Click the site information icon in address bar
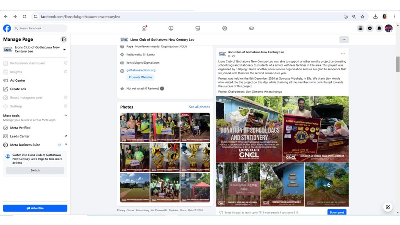 [36, 16]
